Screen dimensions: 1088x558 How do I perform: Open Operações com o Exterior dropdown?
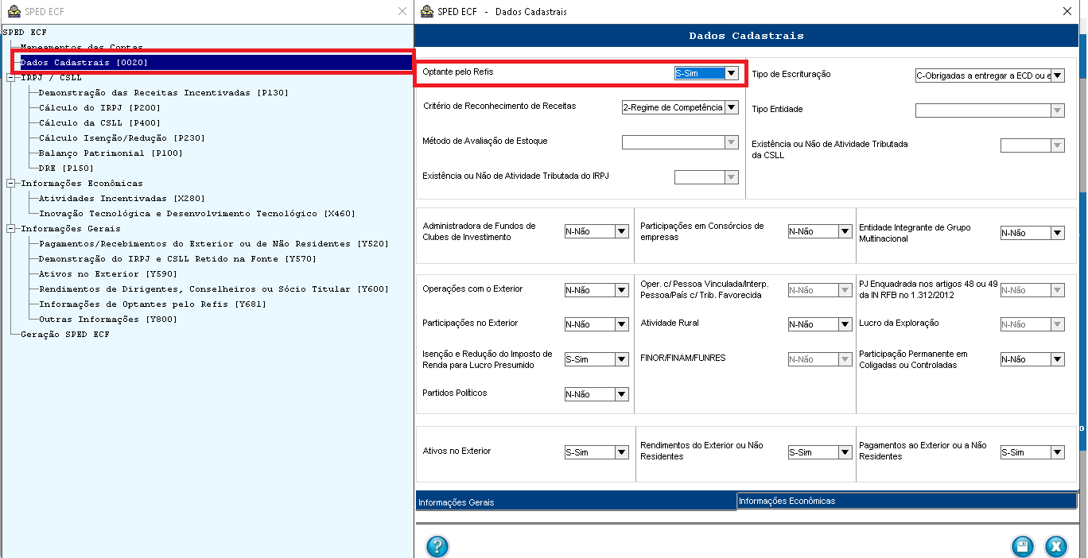click(x=622, y=290)
